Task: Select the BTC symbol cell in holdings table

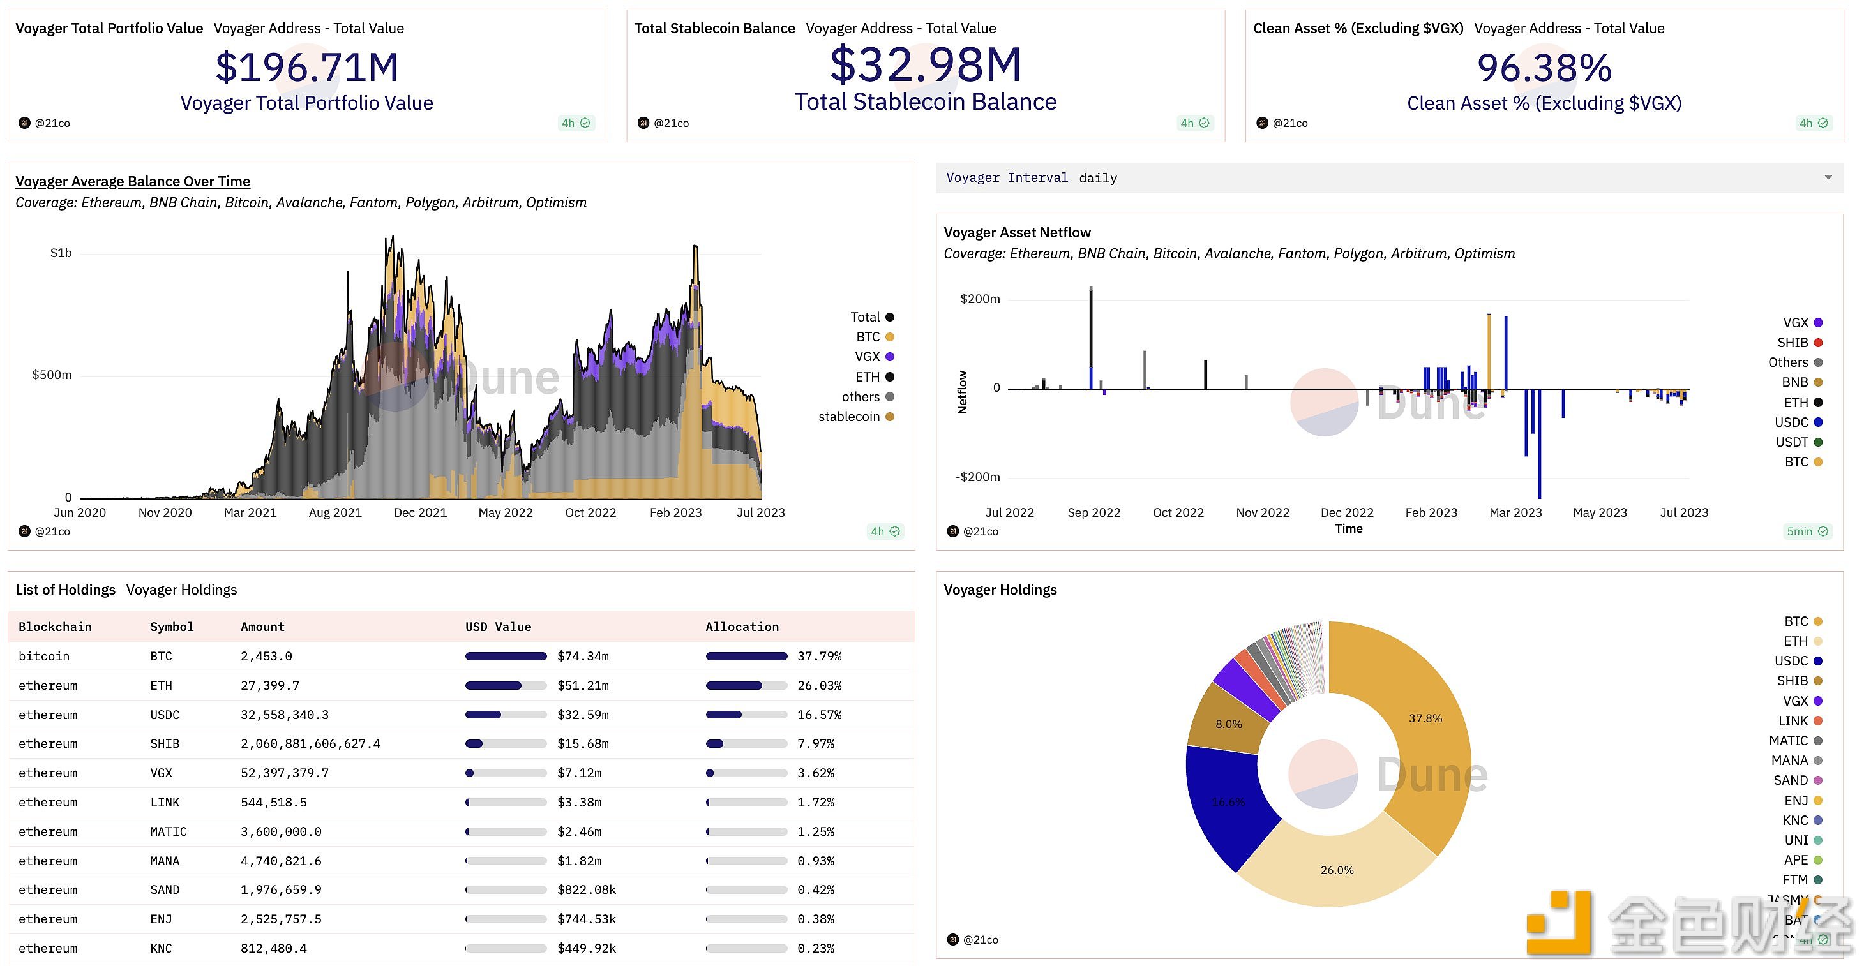Action: [x=162, y=657]
